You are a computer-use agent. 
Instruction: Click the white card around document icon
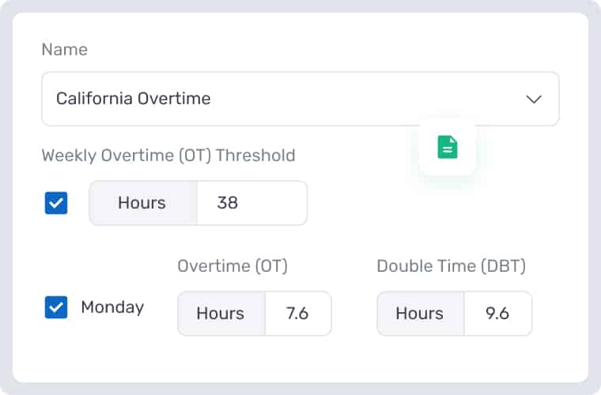coord(448,147)
